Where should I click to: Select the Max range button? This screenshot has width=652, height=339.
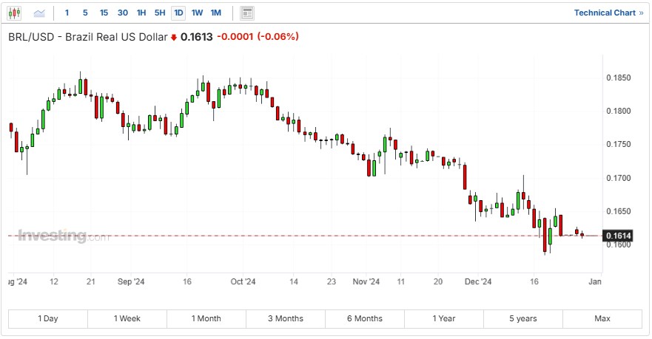point(602,318)
